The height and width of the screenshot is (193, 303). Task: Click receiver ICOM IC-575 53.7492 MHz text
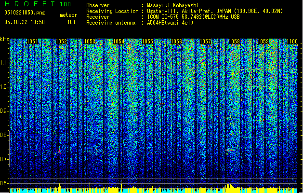194,17
